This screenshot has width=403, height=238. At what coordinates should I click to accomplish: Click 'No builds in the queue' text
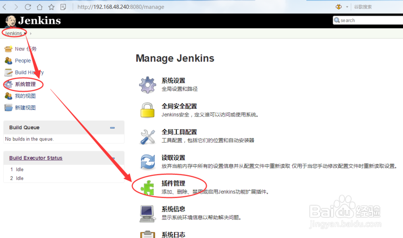click(29, 139)
